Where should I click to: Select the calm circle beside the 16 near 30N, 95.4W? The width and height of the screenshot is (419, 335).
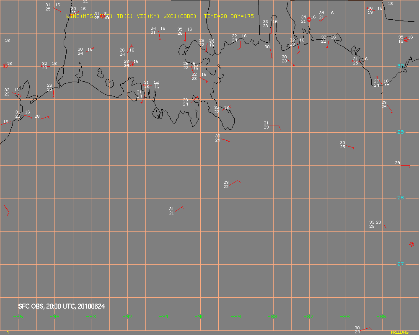pos(5,66)
